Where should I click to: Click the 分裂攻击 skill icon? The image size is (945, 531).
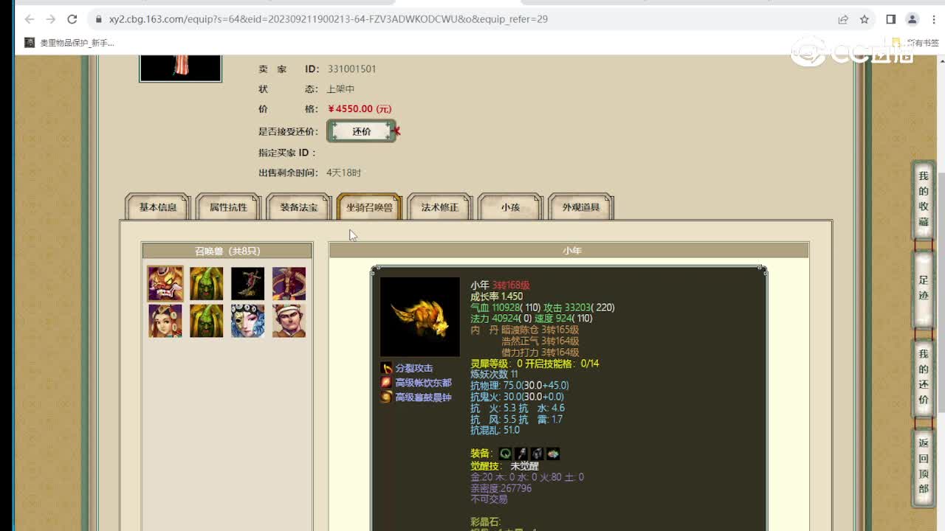pyautogui.click(x=386, y=368)
